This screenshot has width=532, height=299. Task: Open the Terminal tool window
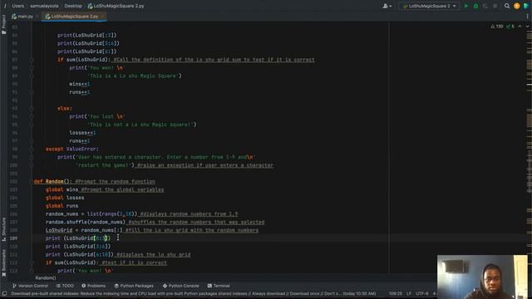pos(219,286)
